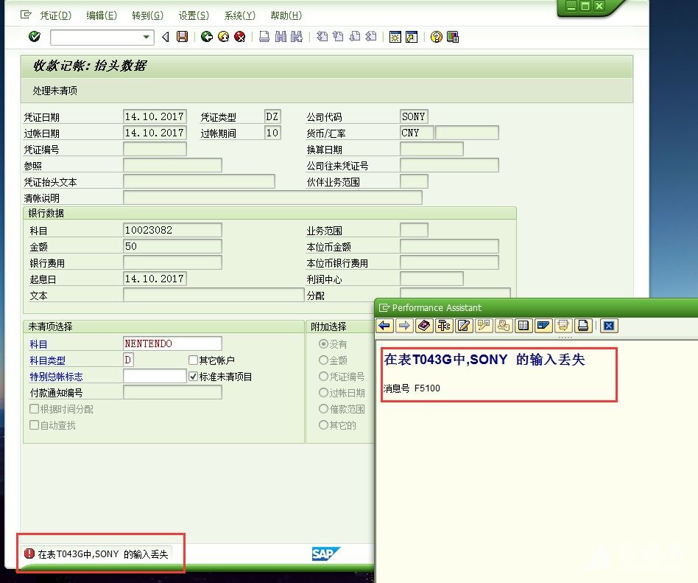Viewport: 698px width, 583px height.
Task: Click the Find Next binoculars-plus icon
Action: (x=297, y=37)
